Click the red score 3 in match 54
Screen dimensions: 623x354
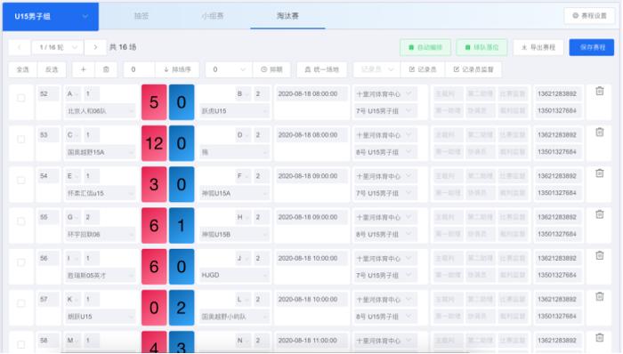[154, 184]
